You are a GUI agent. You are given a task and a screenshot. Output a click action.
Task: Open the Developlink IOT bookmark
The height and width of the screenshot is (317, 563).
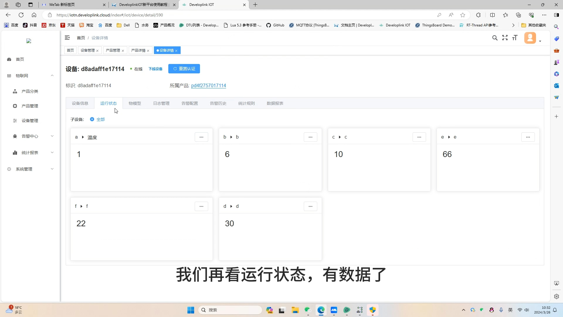(395, 25)
